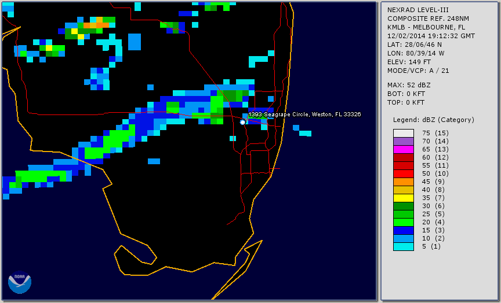The width and height of the screenshot is (501, 303).
Task: Select the 60 dBZ dark red legend swatch
Action: (x=404, y=157)
